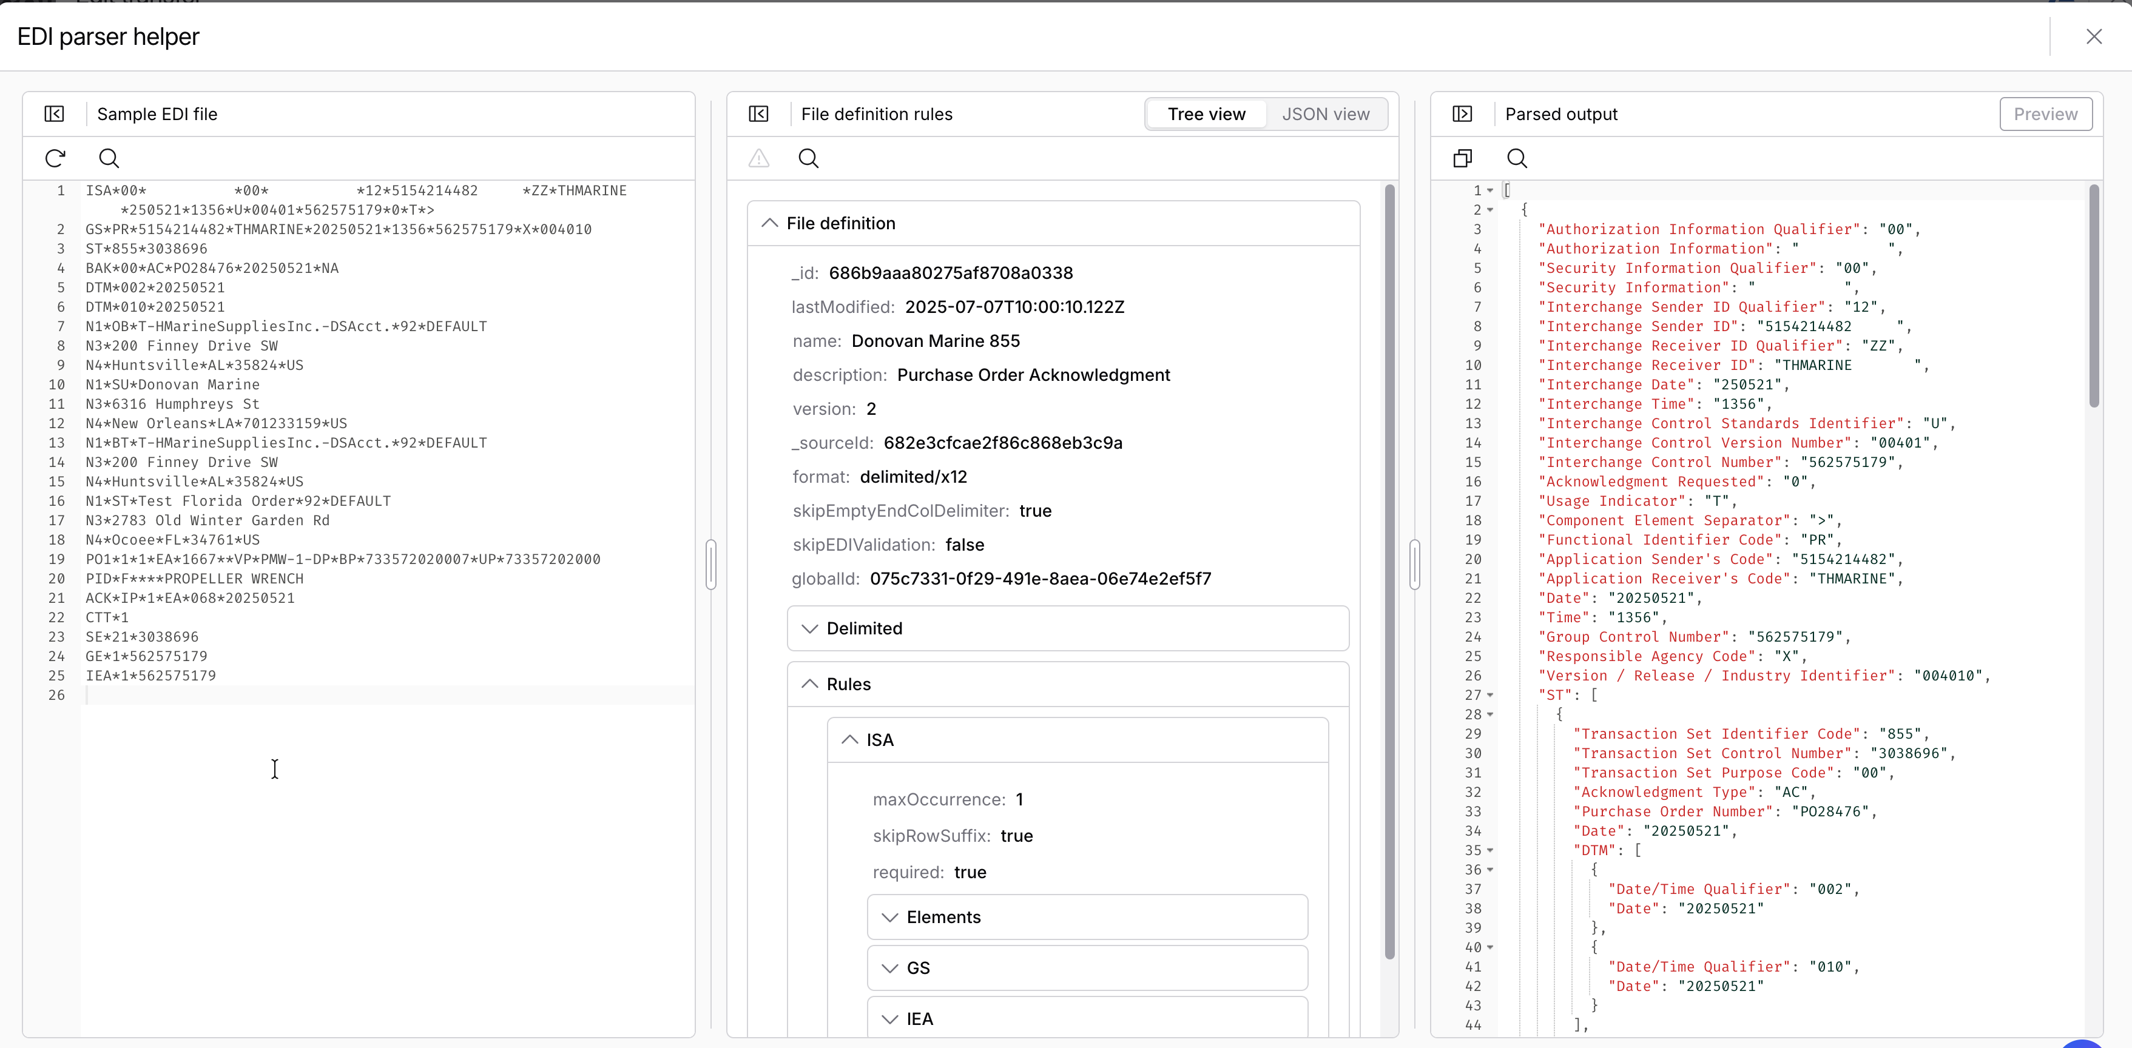Open the file definition warnings icon
The width and height of the screenshot is (2132, 1048).
758,158
